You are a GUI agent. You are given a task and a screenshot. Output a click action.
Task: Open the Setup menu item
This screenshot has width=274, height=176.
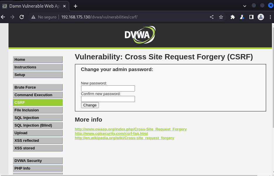pos(38,75)
